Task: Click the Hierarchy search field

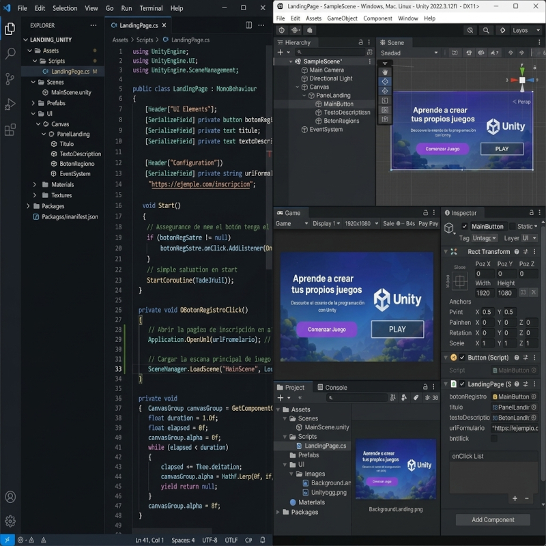Action: pyautogui.click(x=330, y=53)
